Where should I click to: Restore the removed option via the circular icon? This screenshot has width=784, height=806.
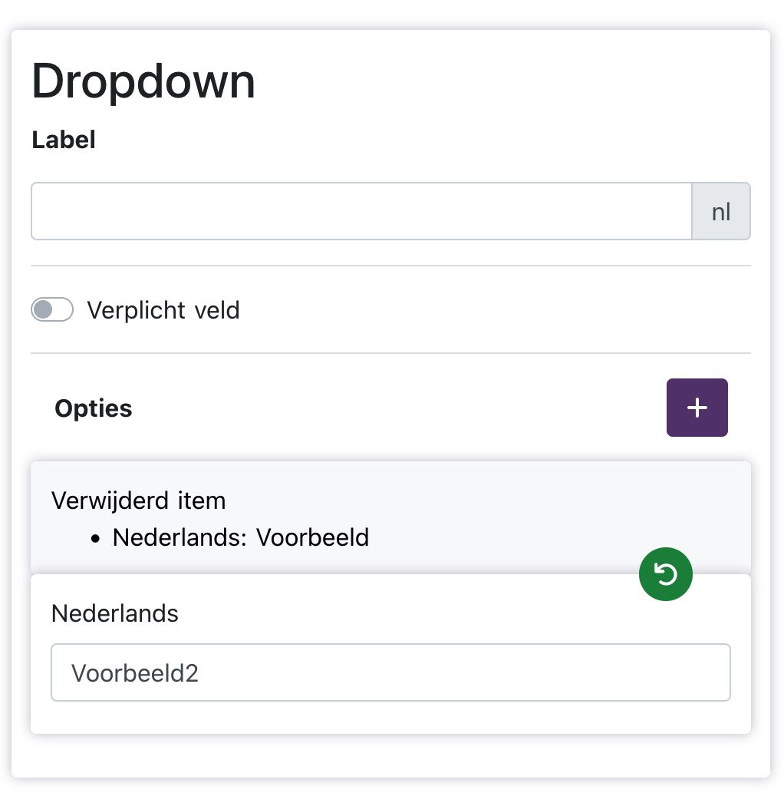[665, 573]
